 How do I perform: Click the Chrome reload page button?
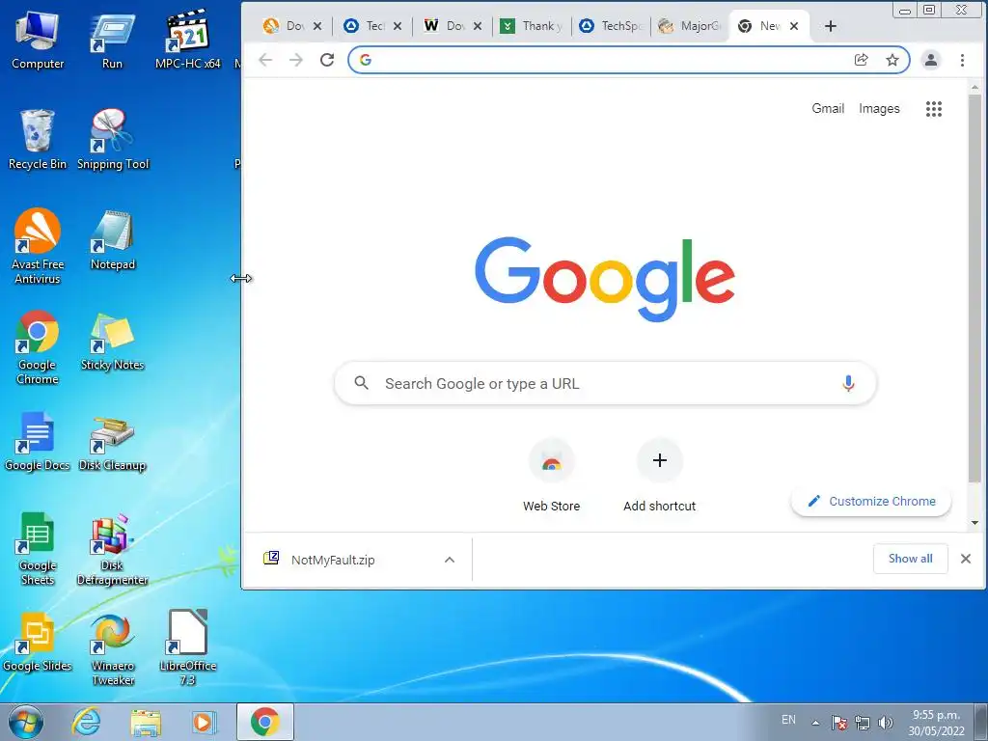(x=326, y=60)
